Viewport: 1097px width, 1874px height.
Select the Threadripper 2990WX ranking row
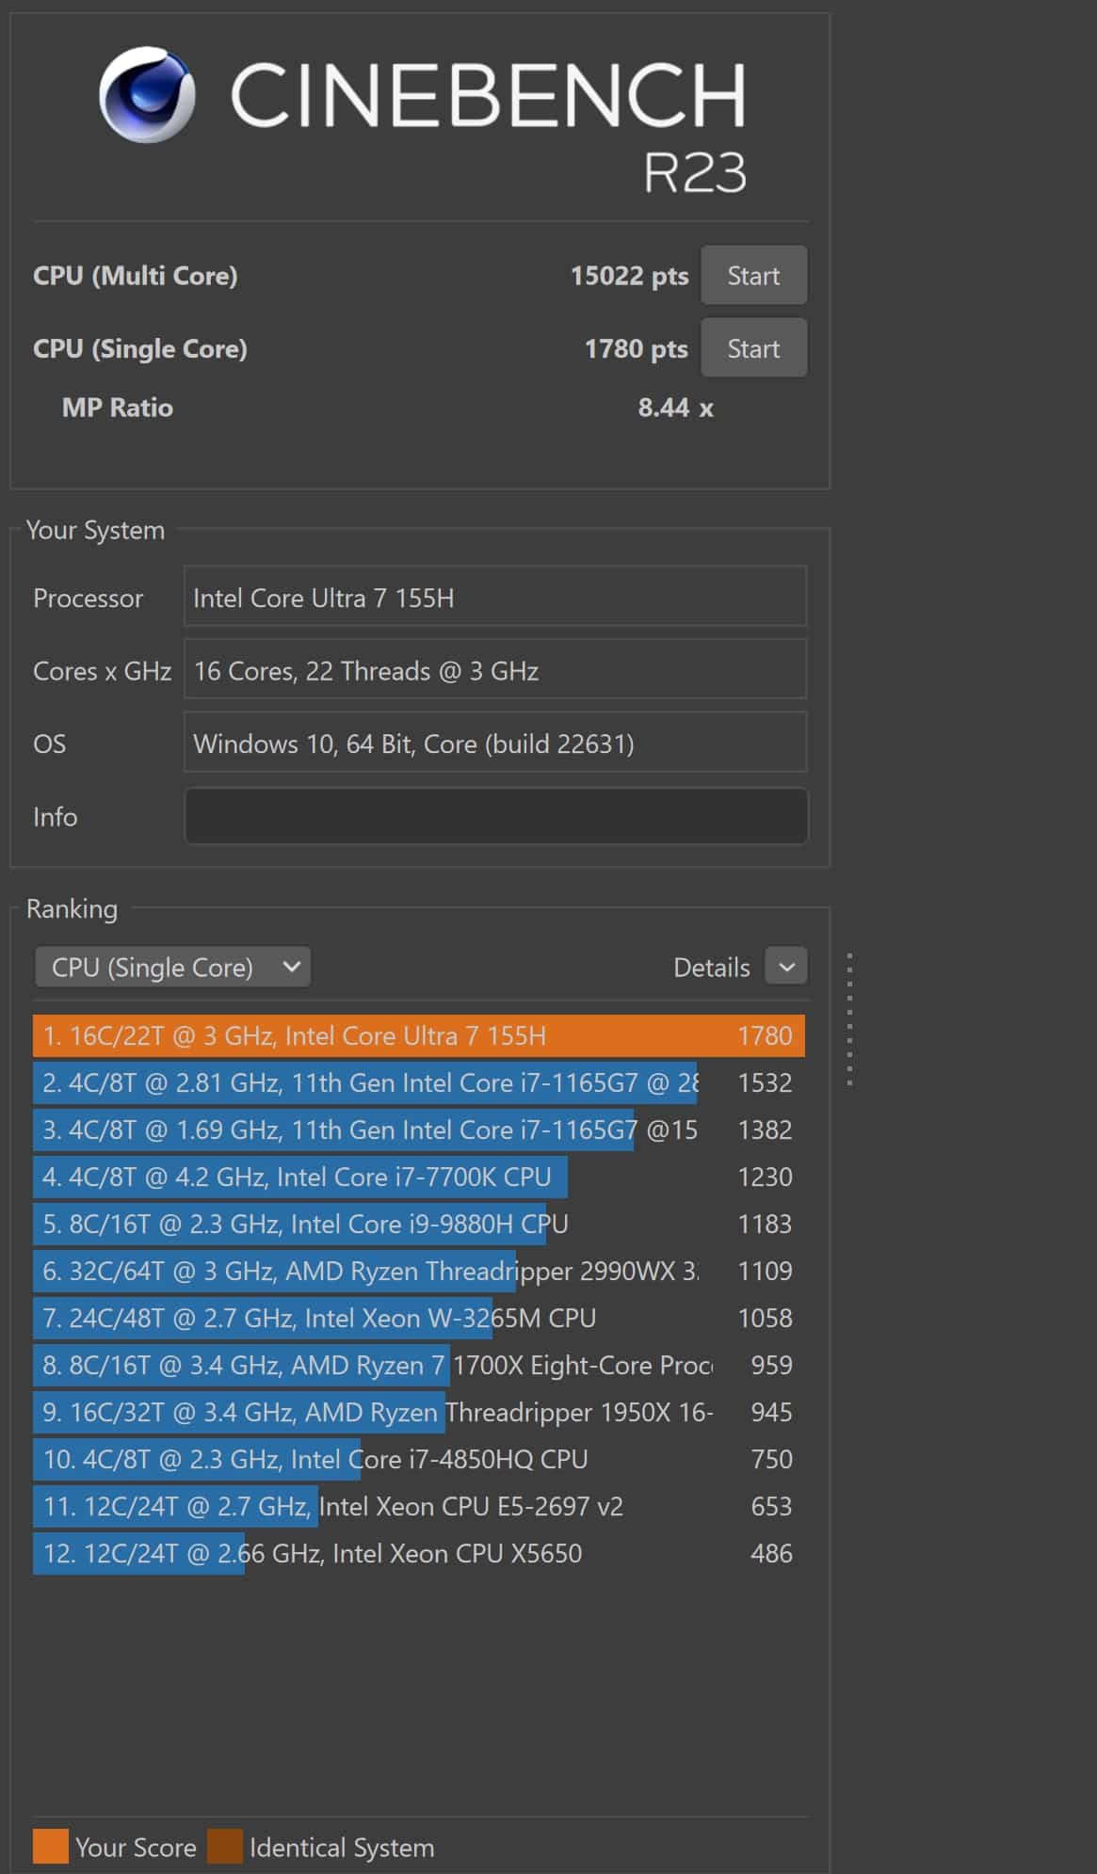click(418, 1272)
